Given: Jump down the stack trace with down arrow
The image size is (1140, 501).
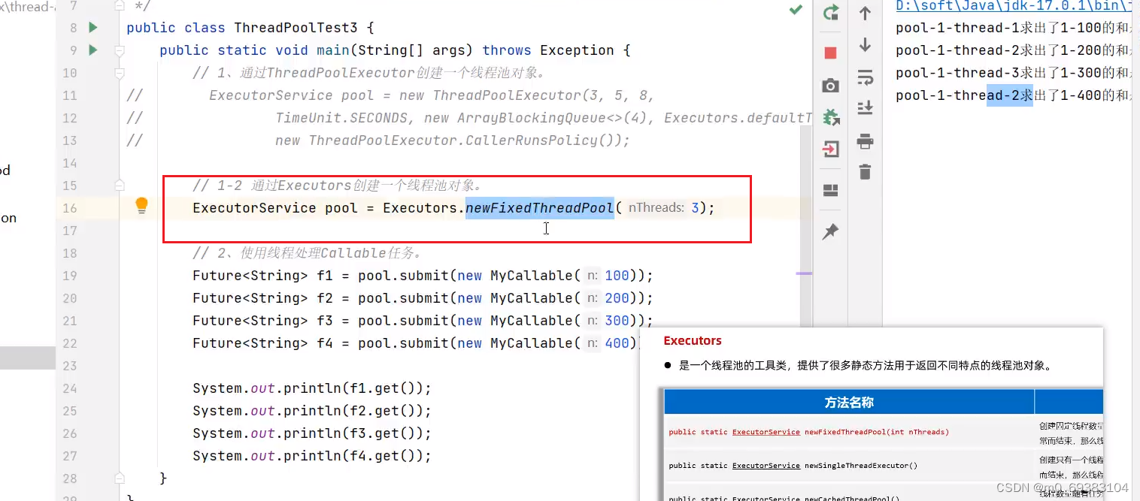Looking at the screenshot, I should pos(864,45).
